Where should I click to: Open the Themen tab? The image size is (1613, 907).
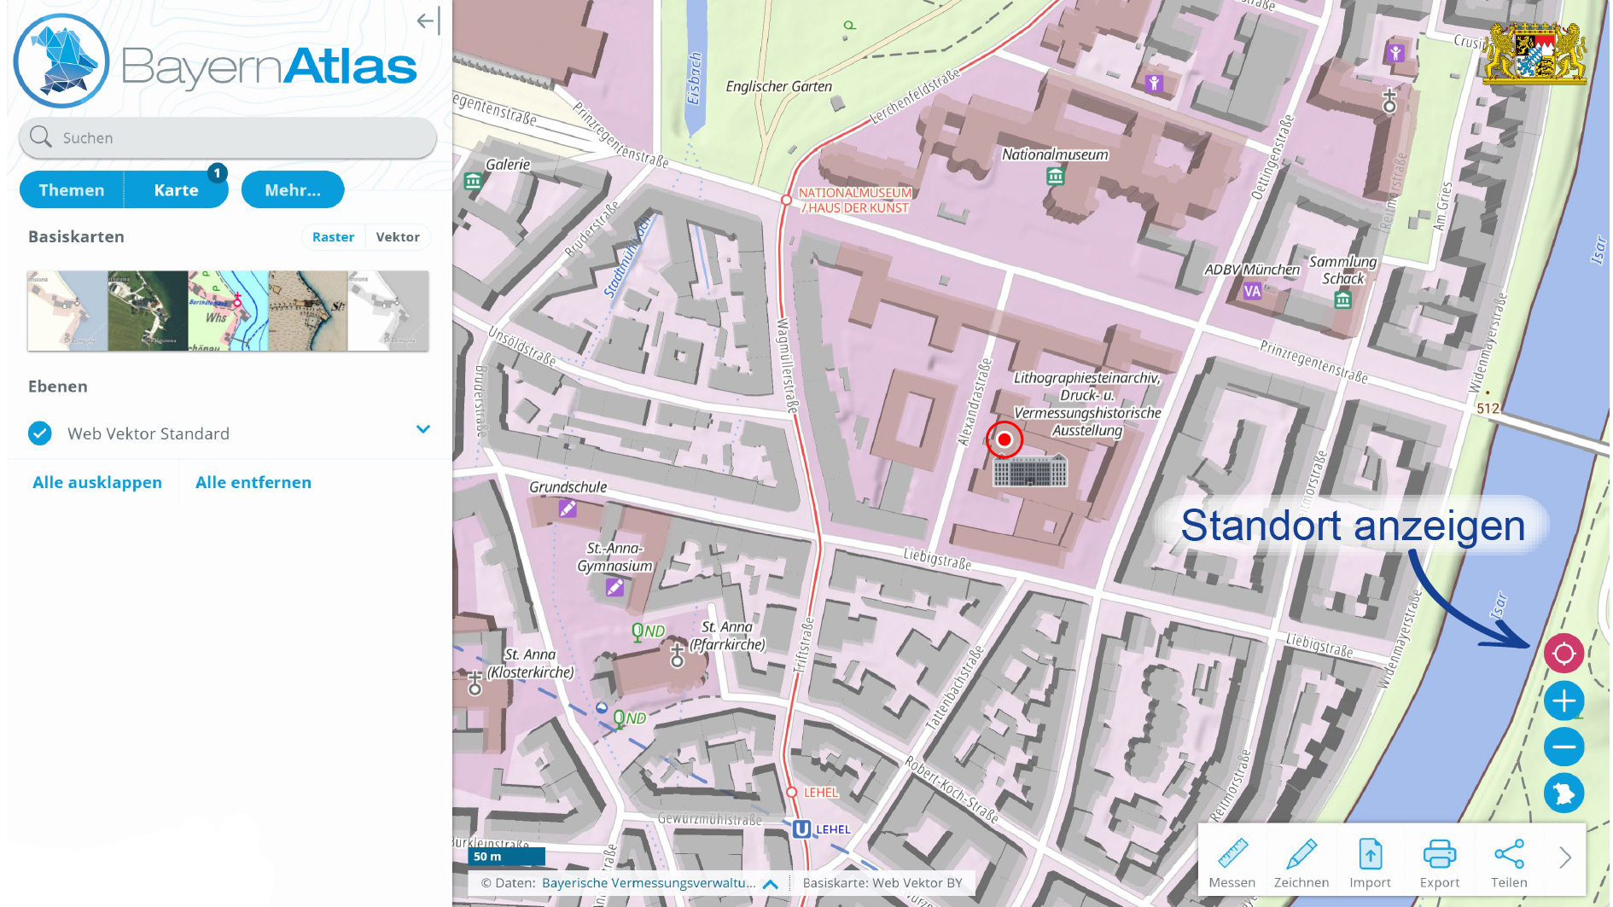[72, 189]
